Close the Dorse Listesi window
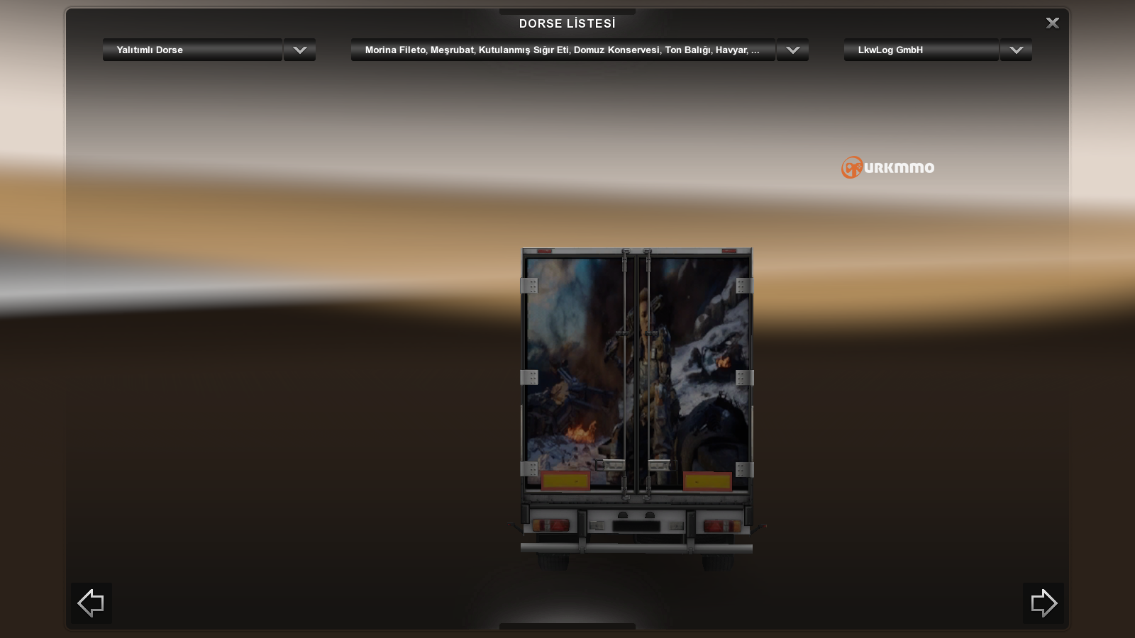 (1053, 23)
